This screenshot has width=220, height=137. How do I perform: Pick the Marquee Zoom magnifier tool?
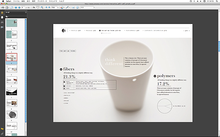tap(42, 7)
